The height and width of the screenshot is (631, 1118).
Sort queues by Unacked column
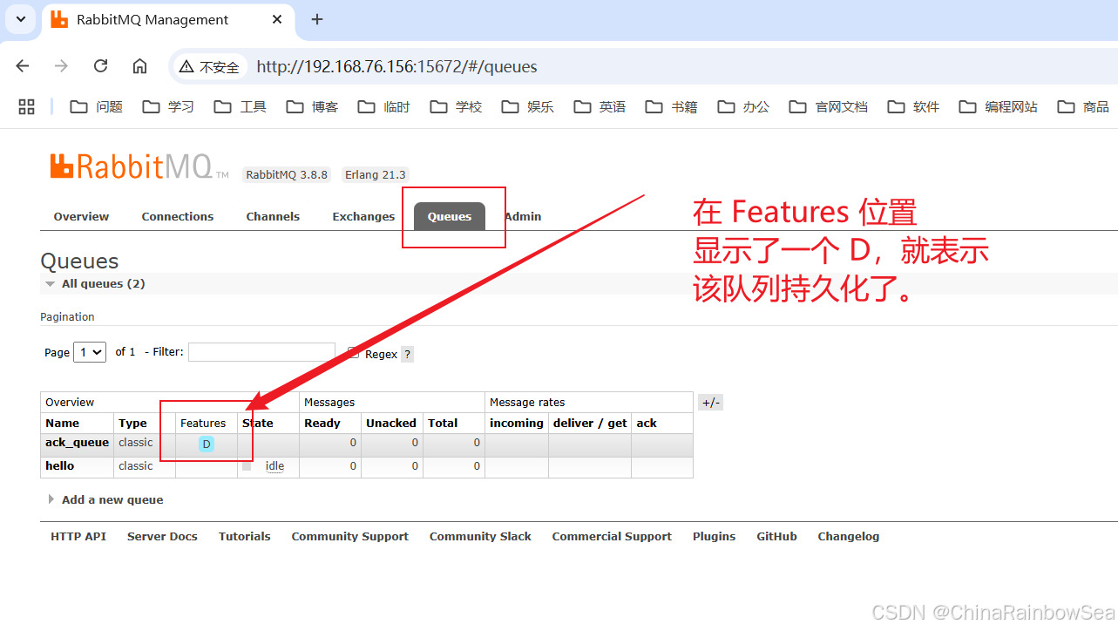coord(390,423)
